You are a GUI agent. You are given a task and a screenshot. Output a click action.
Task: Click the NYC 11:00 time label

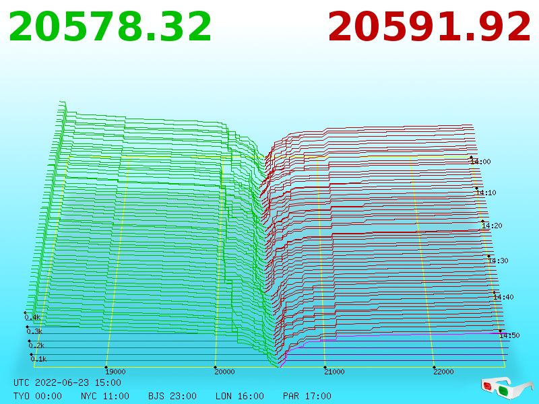105,396
